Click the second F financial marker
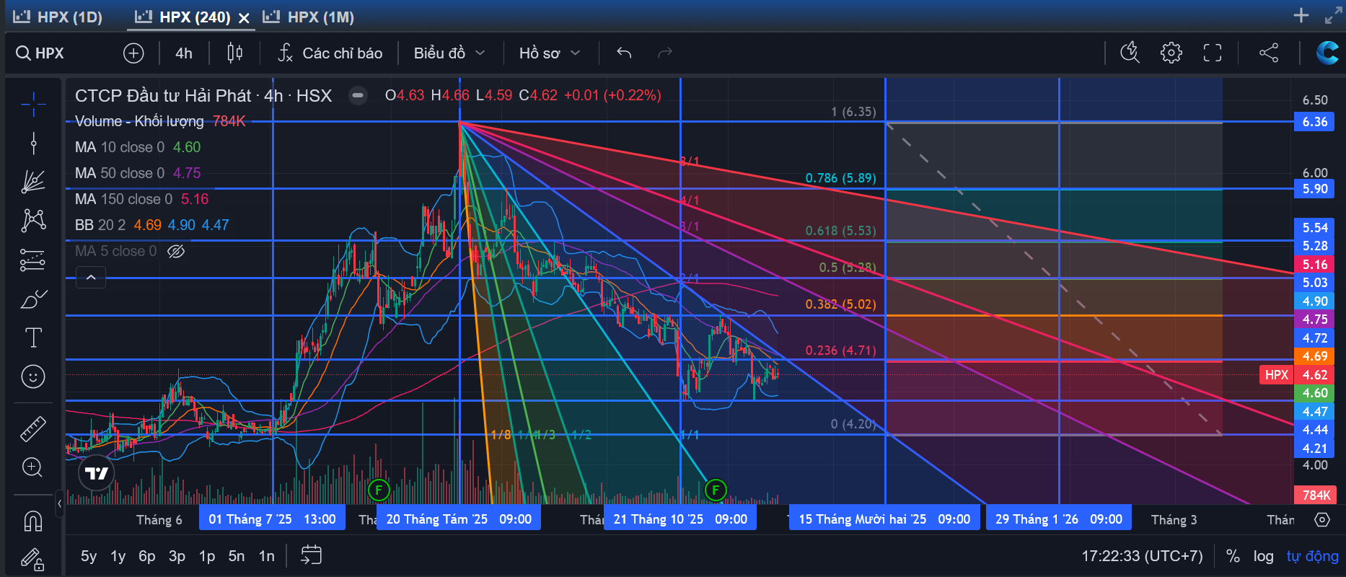This screenshot has width=1346, height=577. coord(716,490)
